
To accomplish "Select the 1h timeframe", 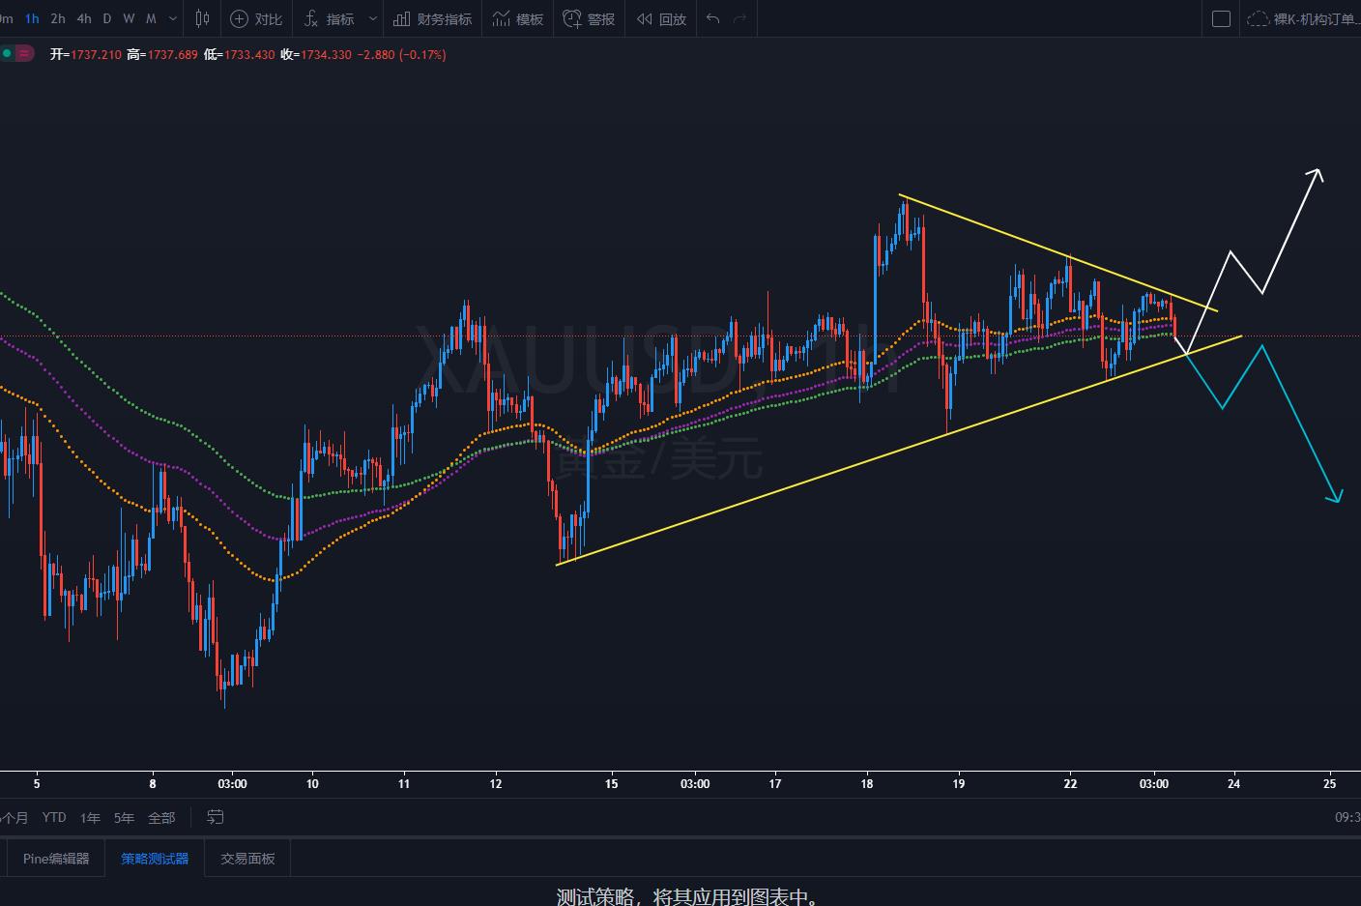I will pyautogui.click(x=32, y=18).
